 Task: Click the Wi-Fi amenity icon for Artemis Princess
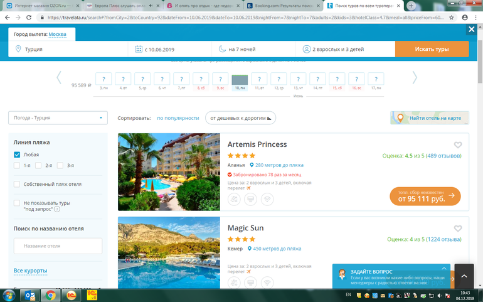click(268, 199)
